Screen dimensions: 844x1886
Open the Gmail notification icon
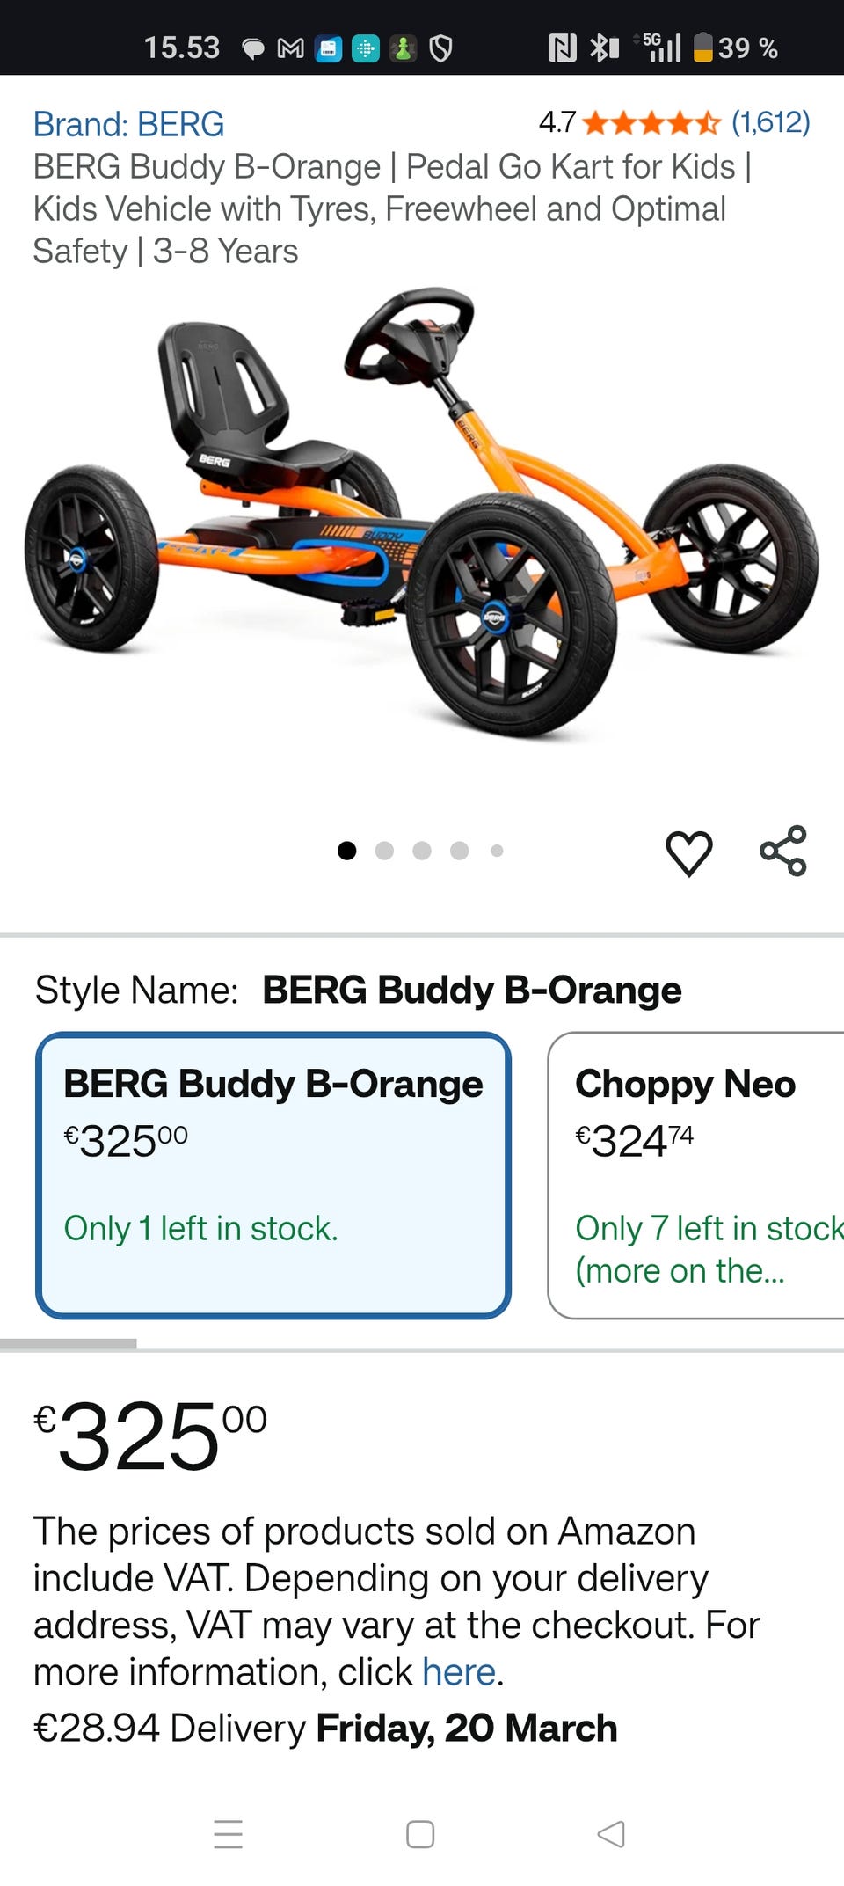point(290,48)
